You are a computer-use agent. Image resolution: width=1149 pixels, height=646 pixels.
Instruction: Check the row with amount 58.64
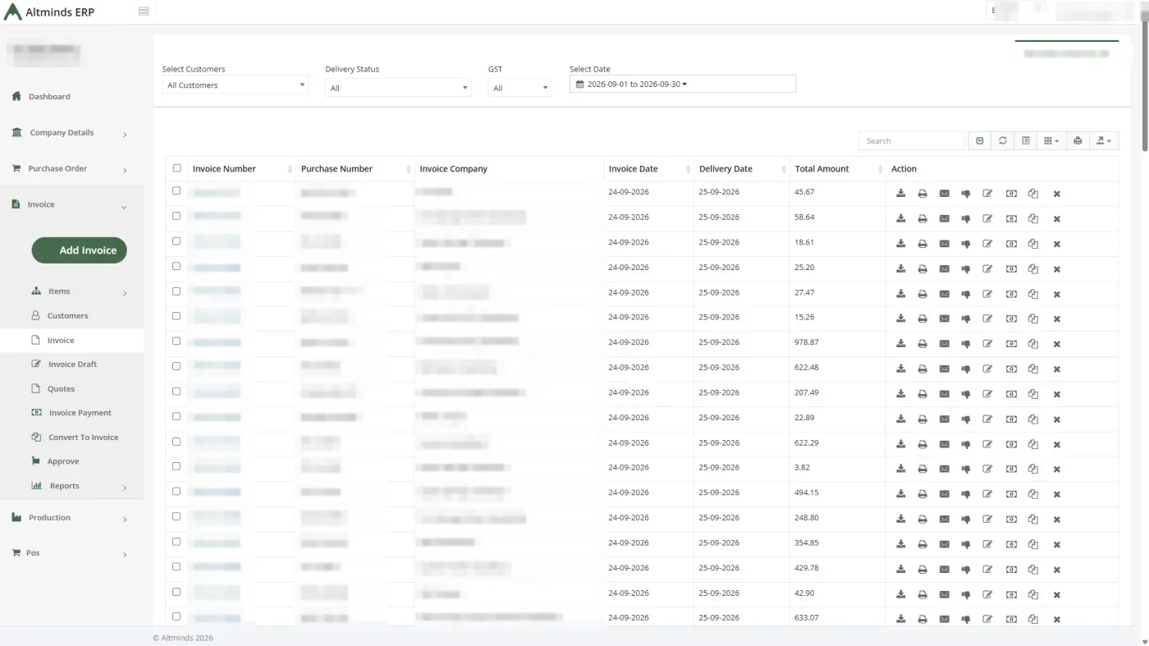(176, 216)
